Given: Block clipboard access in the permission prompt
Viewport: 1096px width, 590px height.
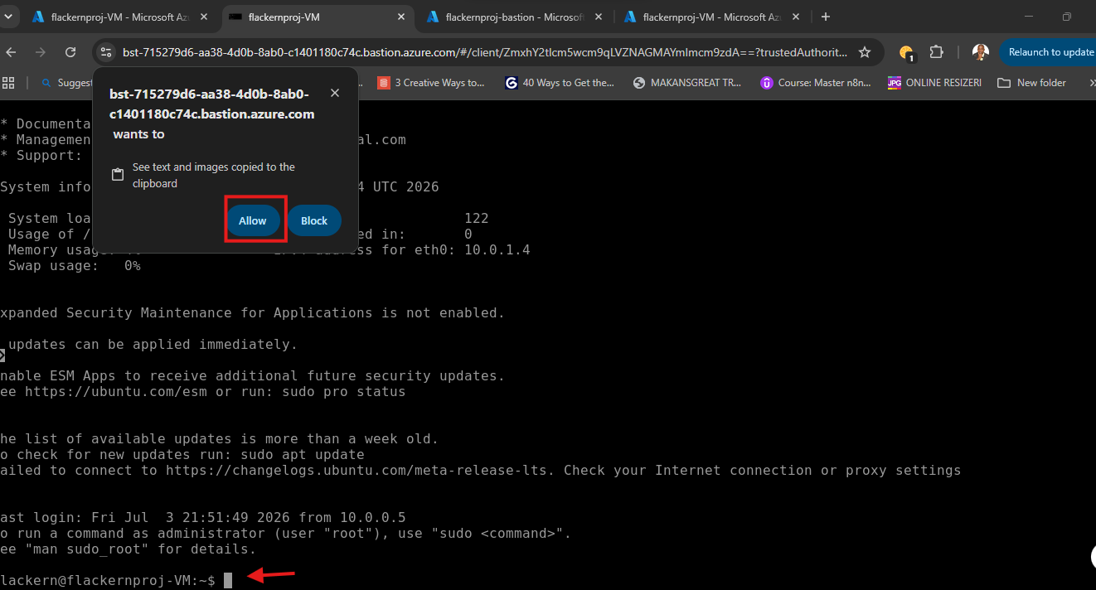Looking at the screenshot, I should (x=314, y=220).
